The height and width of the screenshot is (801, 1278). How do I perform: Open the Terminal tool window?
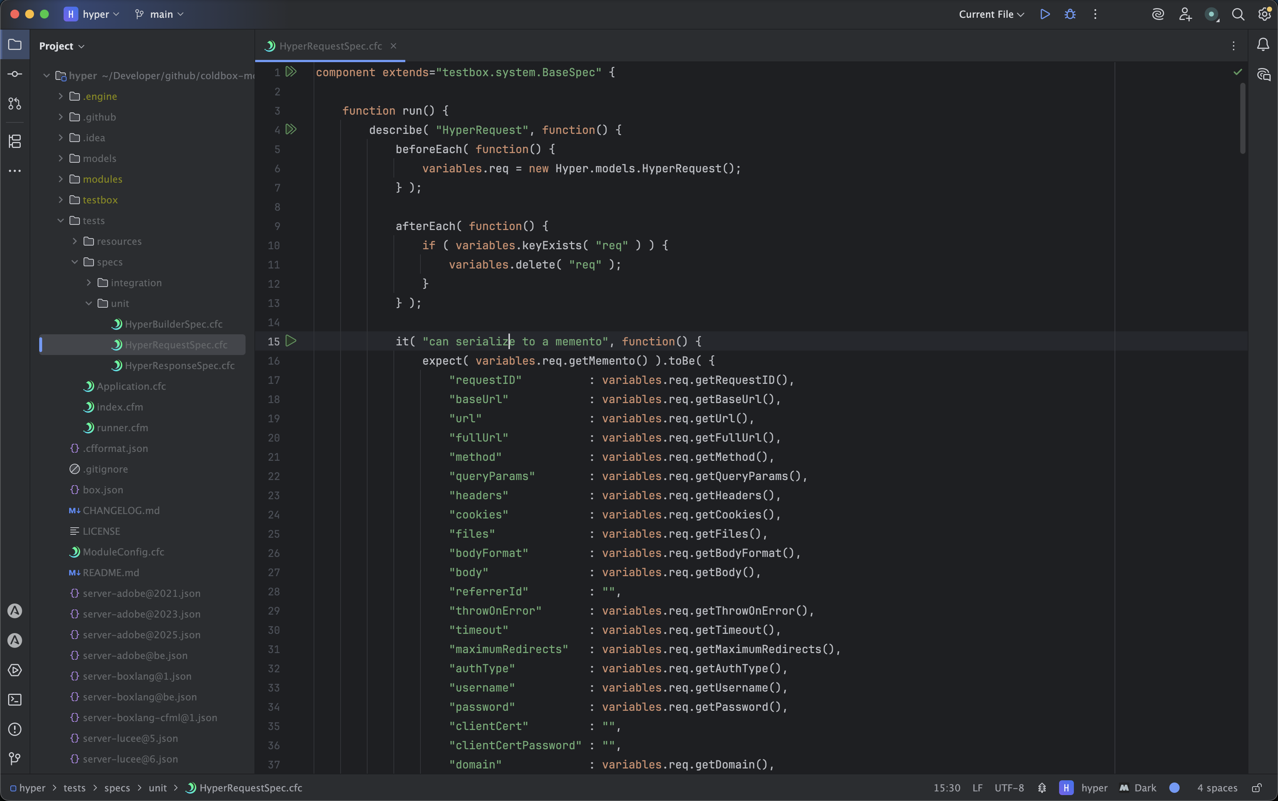15,700
